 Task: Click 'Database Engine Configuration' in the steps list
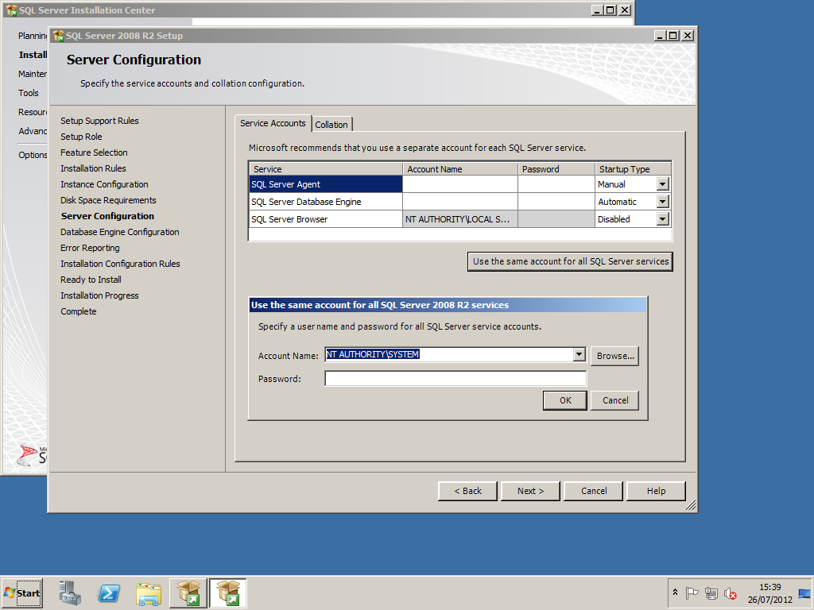click(120, 233)
